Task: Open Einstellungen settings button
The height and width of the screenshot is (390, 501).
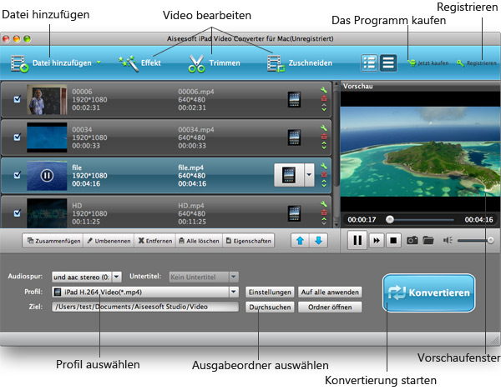Action: [x=270, y=292]
